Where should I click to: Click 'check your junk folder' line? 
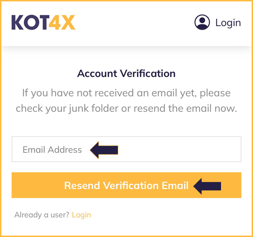[x=126, y=108]
